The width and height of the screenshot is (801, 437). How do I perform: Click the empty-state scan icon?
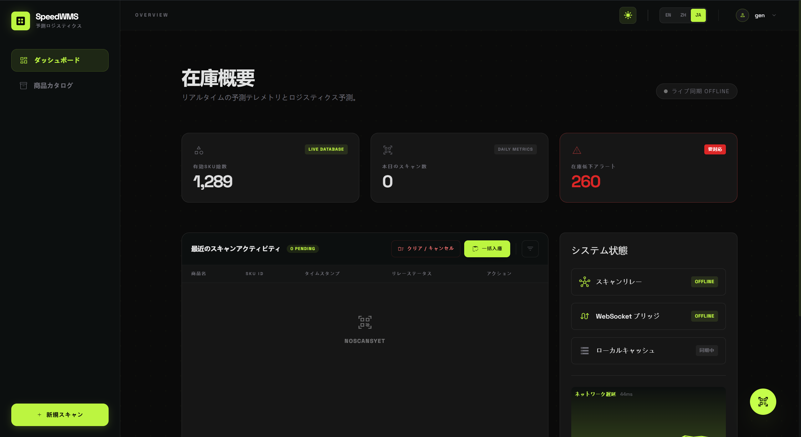(365, 322)
